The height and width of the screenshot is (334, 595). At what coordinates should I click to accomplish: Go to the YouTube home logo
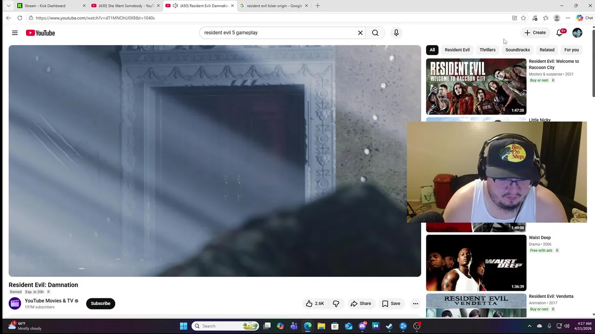click(40, 33)
